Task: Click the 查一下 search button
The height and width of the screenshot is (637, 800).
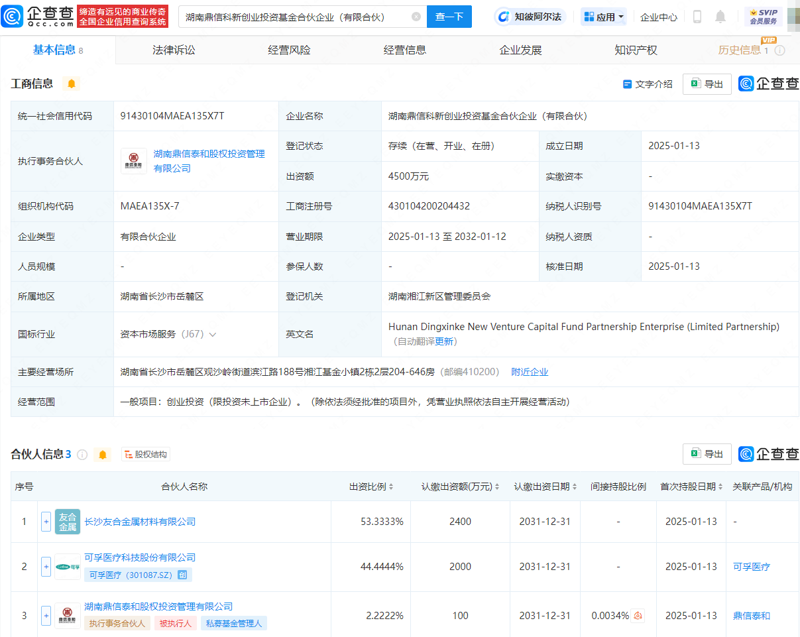Action: tap(449, 17)
